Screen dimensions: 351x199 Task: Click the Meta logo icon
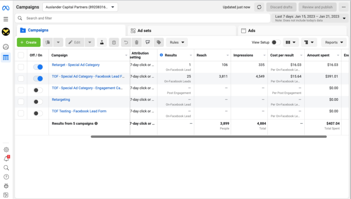click(6, 8)
